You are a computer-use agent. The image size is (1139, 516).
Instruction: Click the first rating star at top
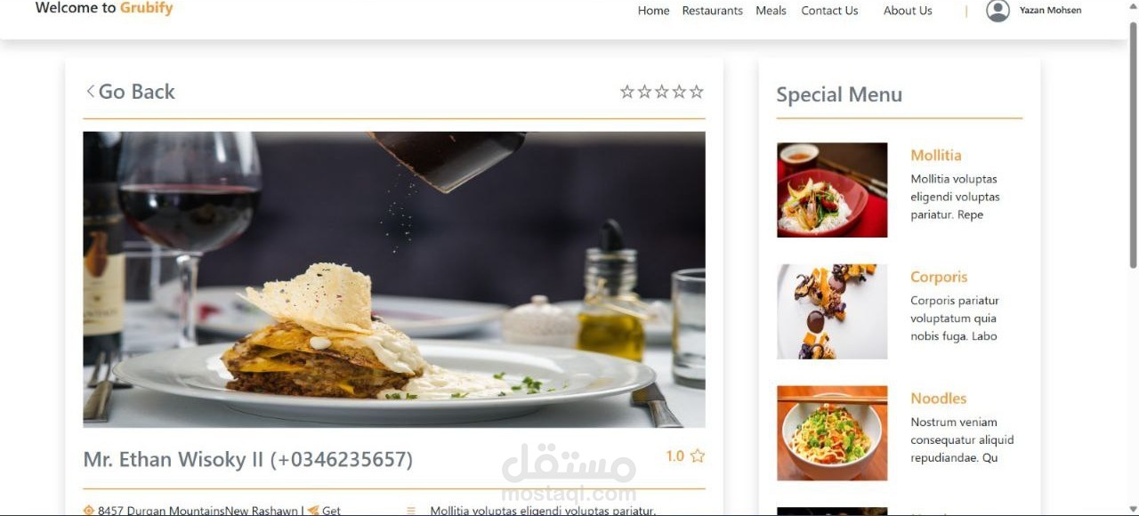tap(627, 92)
